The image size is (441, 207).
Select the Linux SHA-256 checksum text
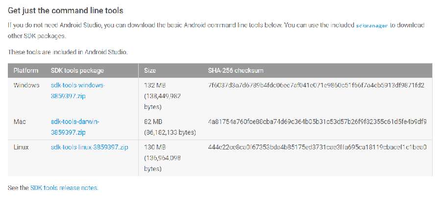pos(318,147)
